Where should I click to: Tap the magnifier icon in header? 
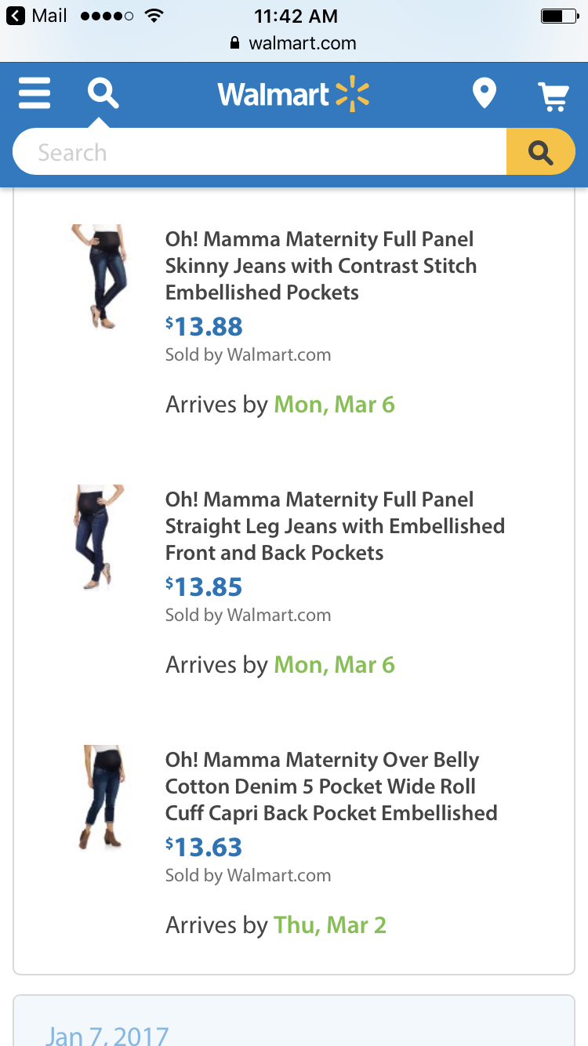coord(103,93)
